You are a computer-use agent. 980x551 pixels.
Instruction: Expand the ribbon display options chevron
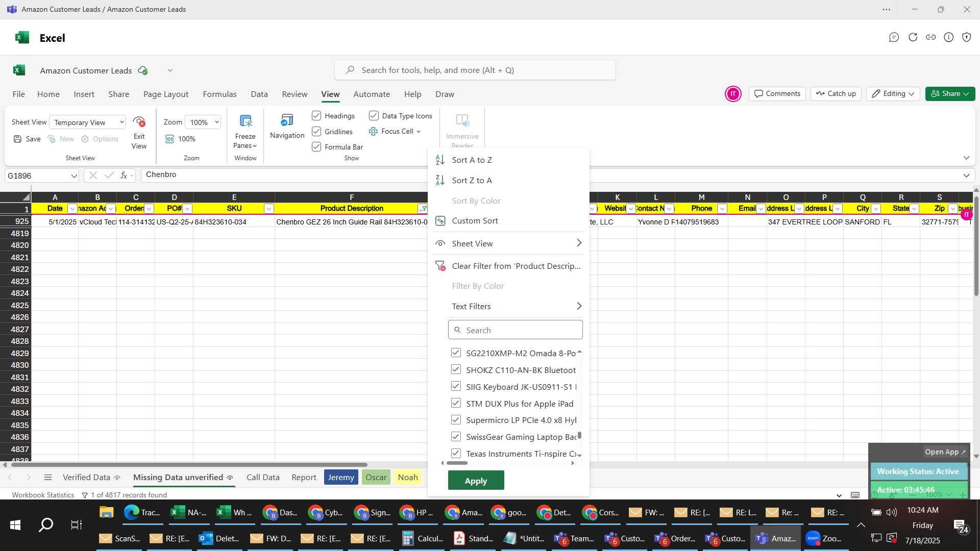point(966,158)
